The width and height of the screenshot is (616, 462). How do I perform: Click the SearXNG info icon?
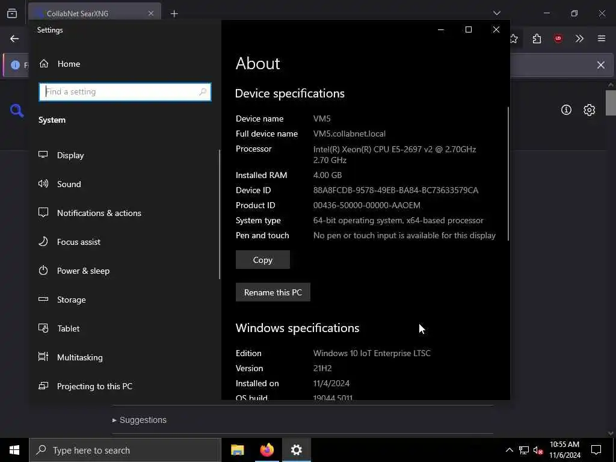pyautogui.click(x=566, y=110)
